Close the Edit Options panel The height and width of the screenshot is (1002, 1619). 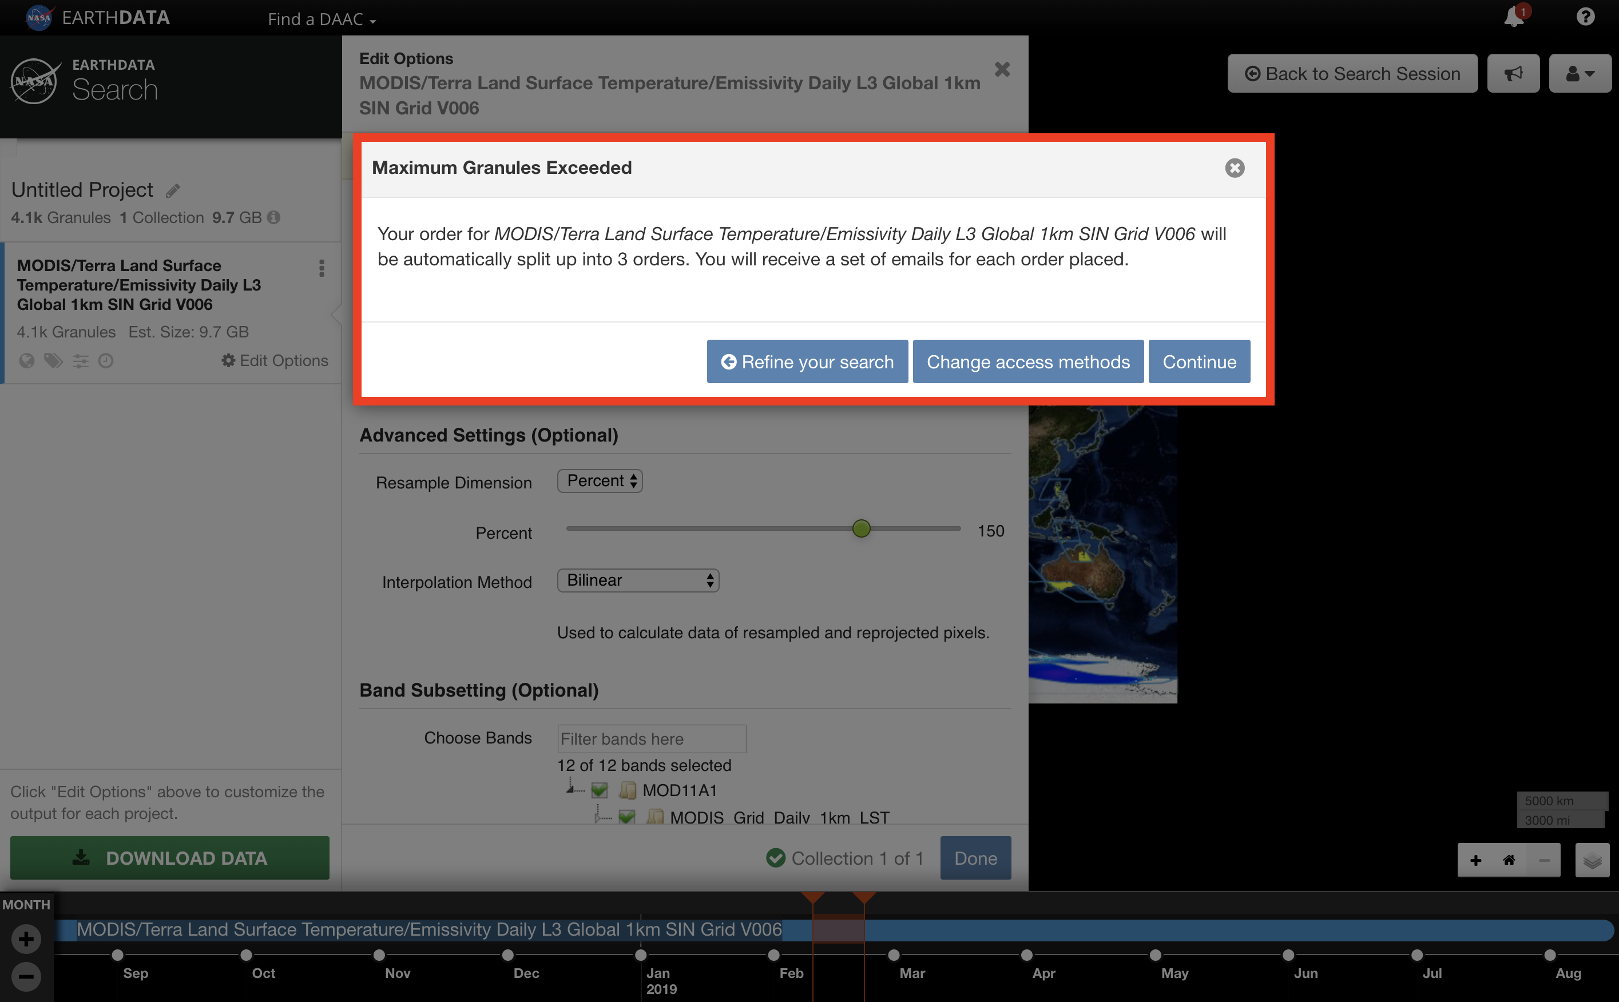tap(1002, 70)
